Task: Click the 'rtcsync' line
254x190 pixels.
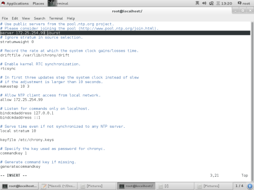Action: point(8,68)
